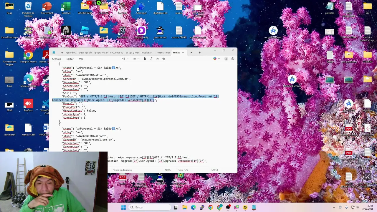Viewport: 377px width, 212px height.
Task: Select the pruebocean desktop icon
Action: pos(160,33)
